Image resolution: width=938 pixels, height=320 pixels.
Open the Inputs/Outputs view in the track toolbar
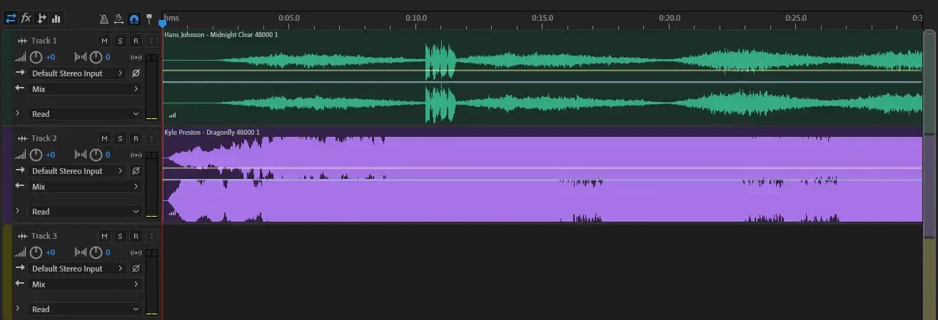tap(11, 18)
